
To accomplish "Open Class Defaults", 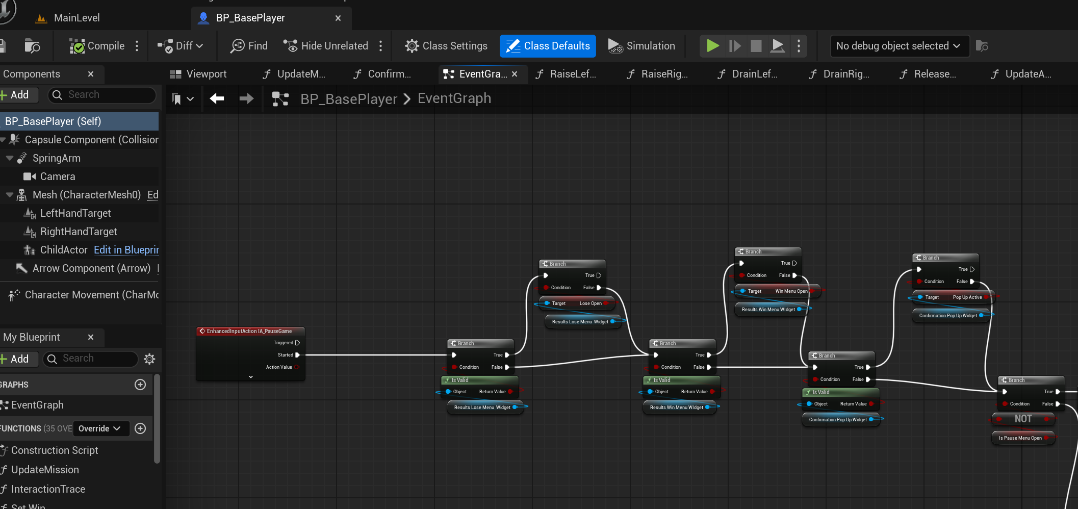I will click(548, 46).
